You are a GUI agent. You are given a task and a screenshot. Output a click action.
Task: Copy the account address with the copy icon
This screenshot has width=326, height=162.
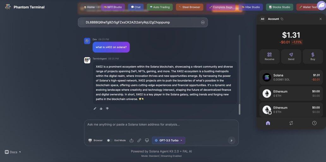282,19
